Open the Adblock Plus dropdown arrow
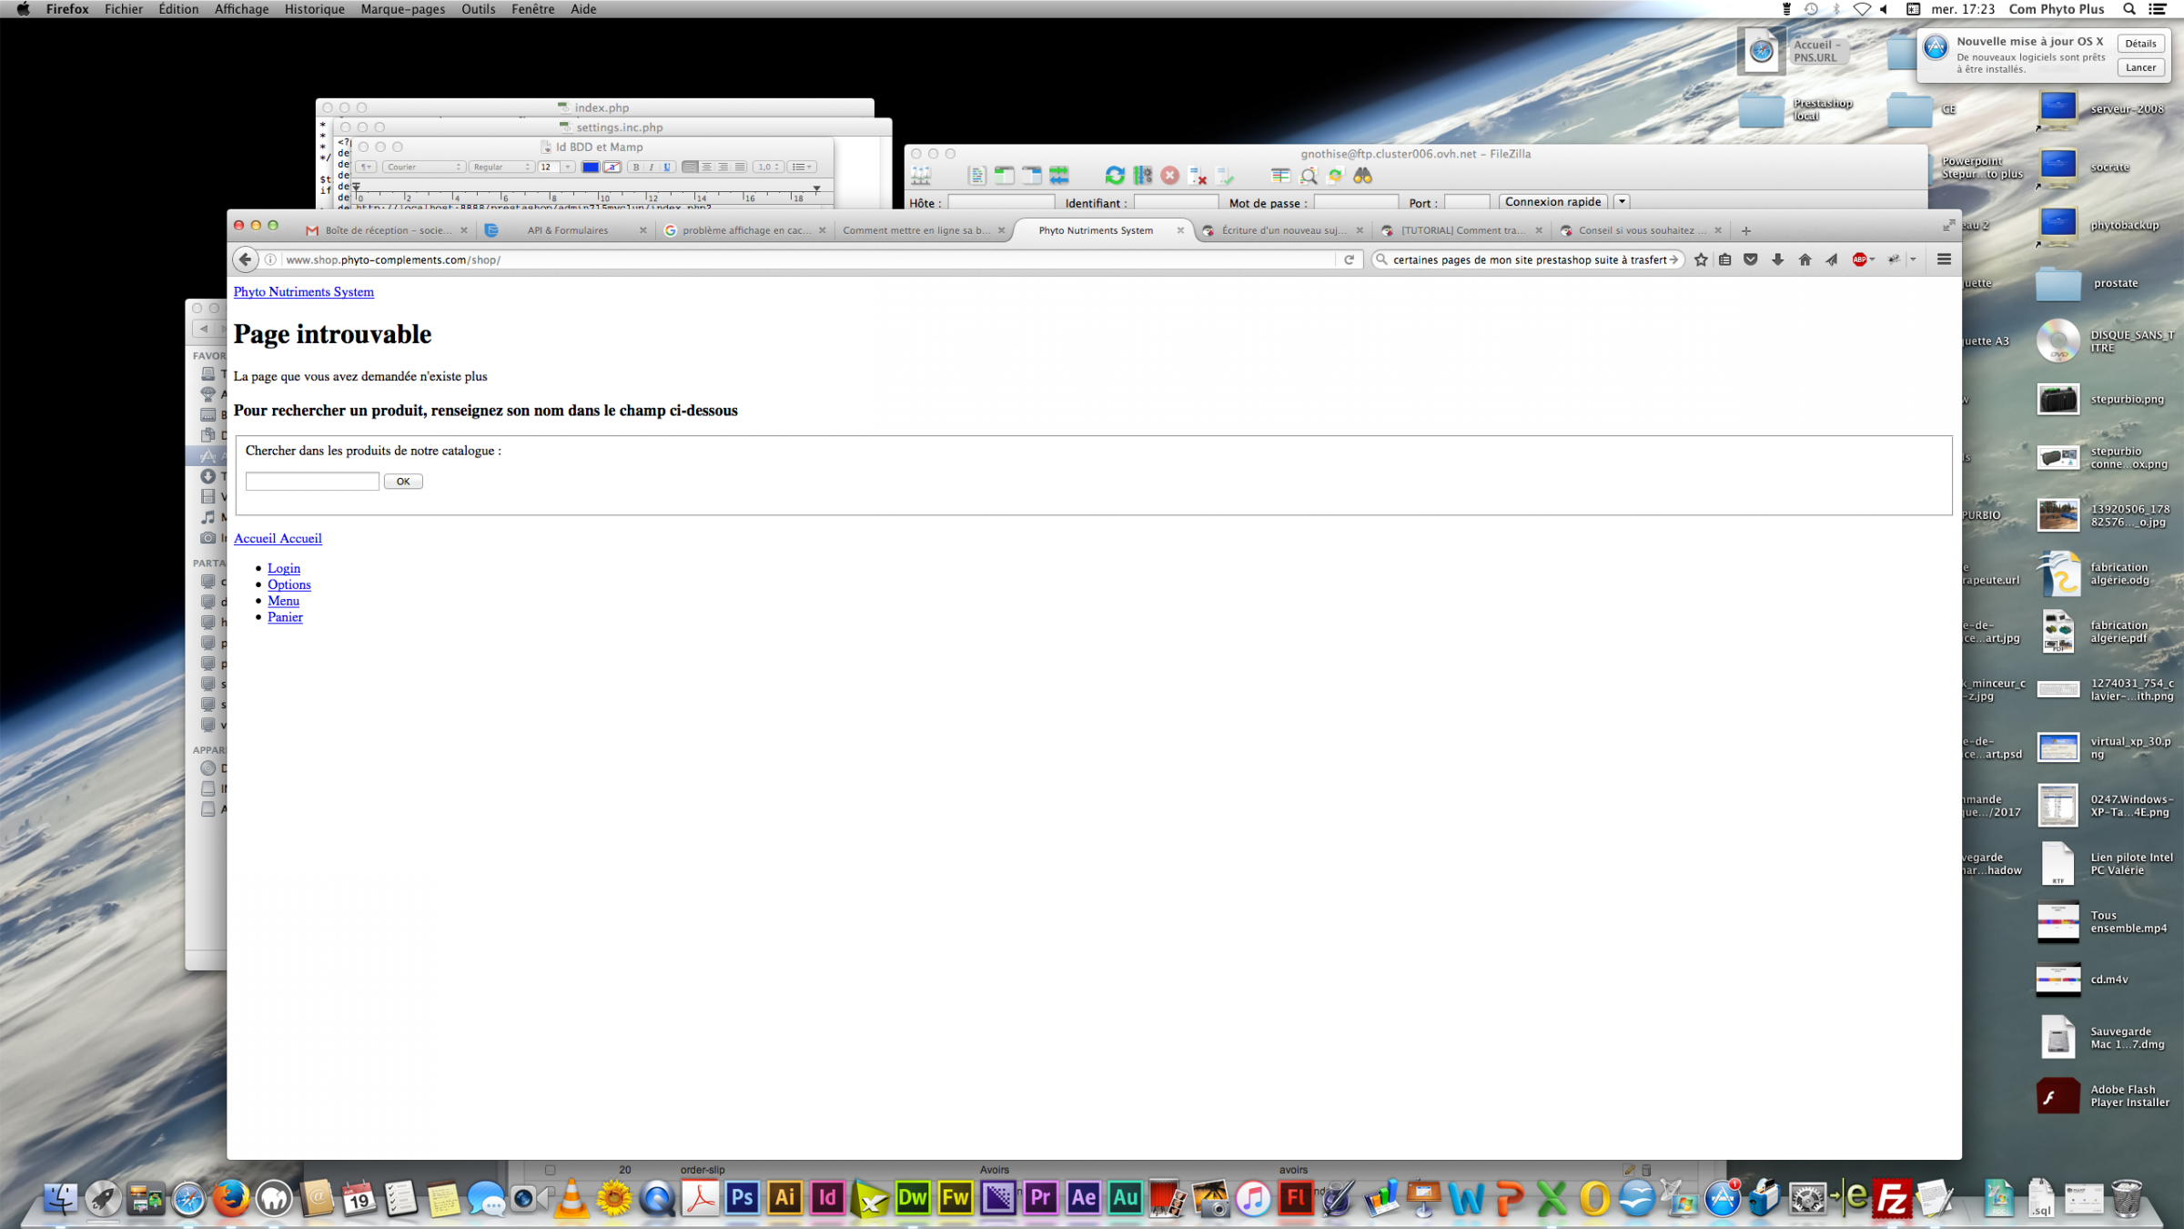Viewport: 2184px width, 1229px height. click(x=1872, y=259)
